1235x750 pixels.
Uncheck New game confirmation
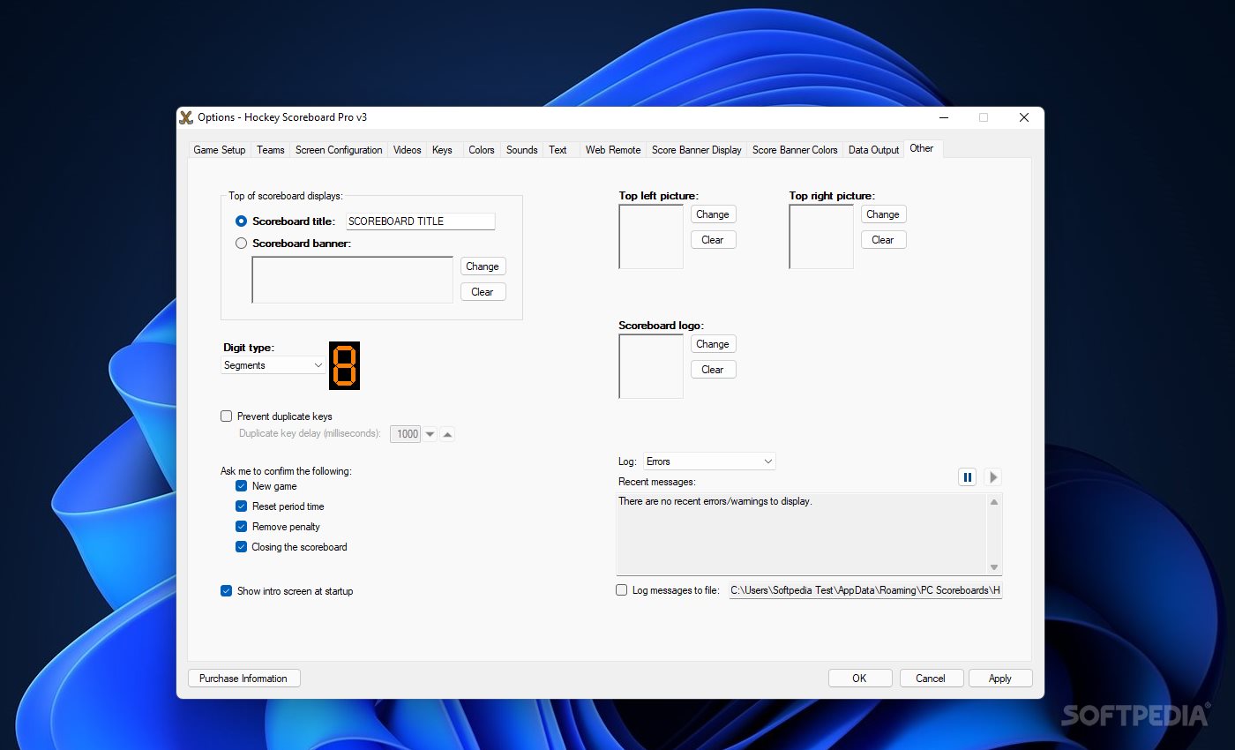click(x=242, y=486)
